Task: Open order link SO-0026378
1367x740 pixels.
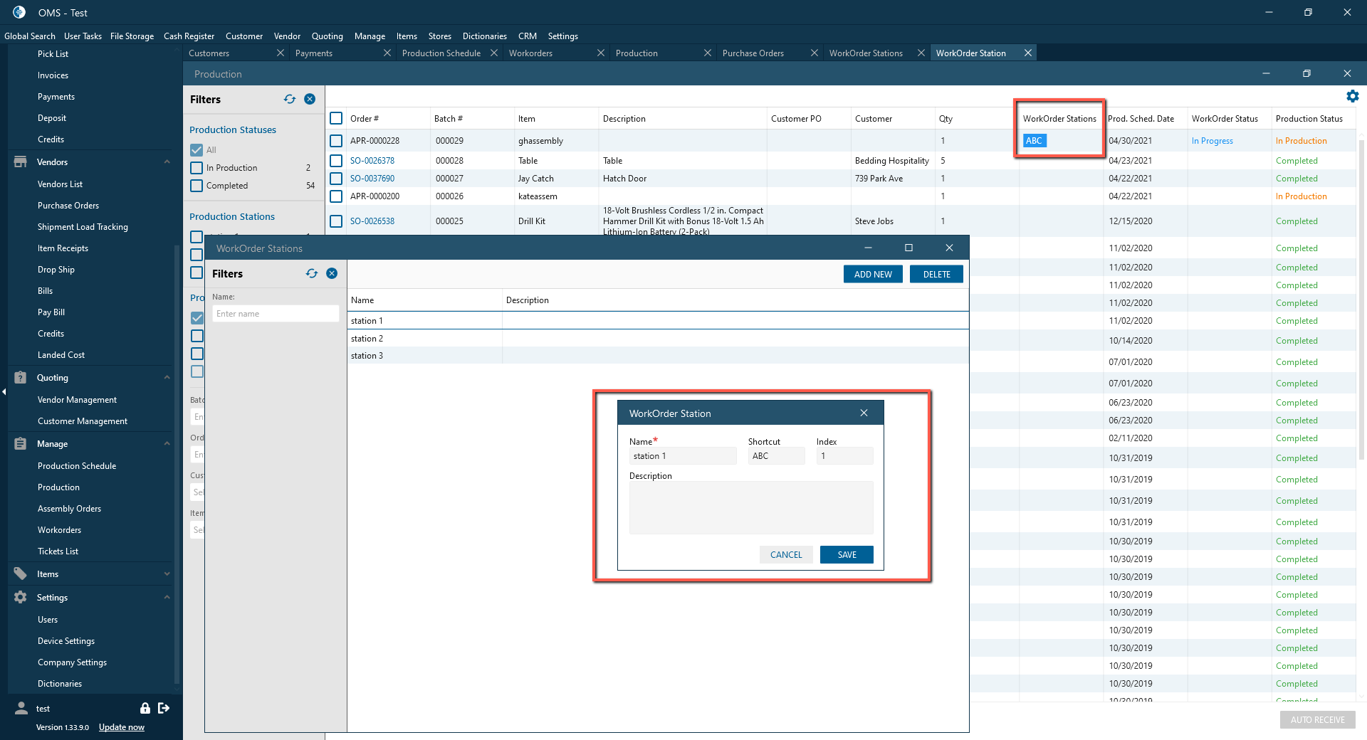Action: pos(372,161)
